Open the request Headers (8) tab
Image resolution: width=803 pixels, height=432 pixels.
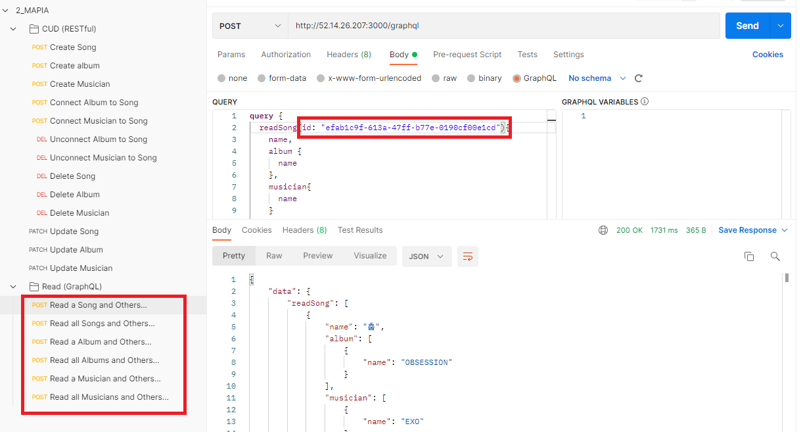pos(349,55)
